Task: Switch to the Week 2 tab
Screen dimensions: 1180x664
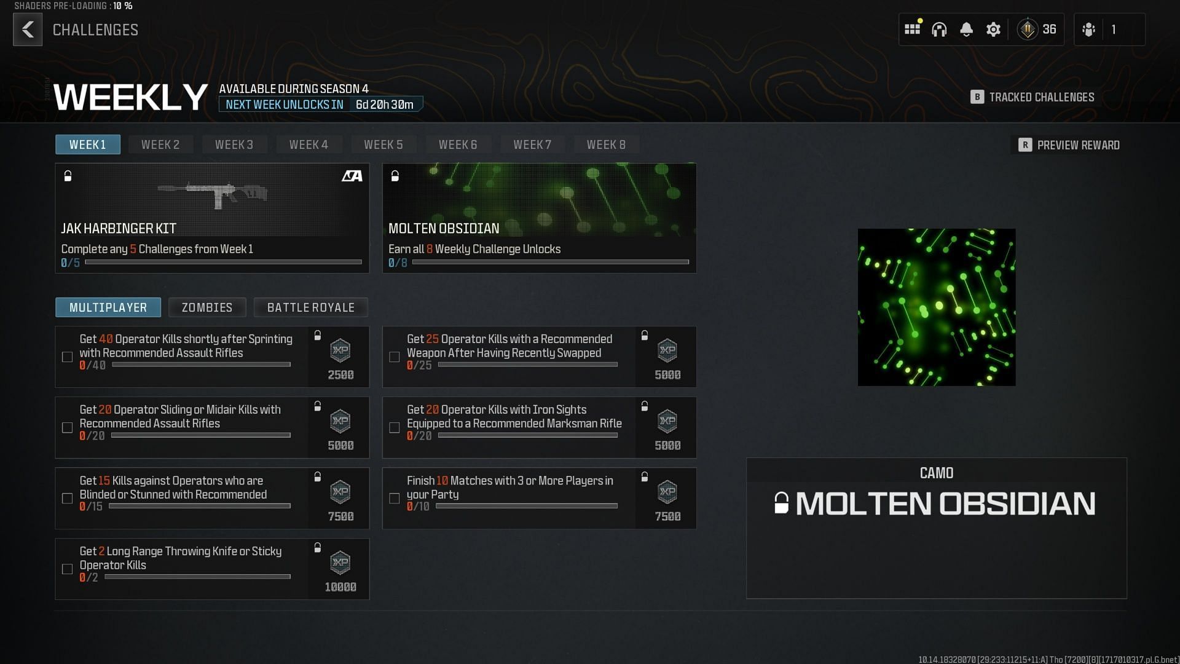Action: coord(160,144)
